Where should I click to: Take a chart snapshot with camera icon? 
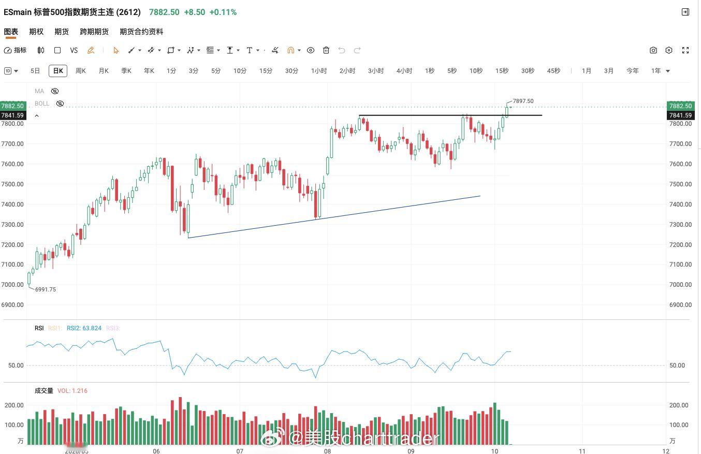click(x=653, y=50)
